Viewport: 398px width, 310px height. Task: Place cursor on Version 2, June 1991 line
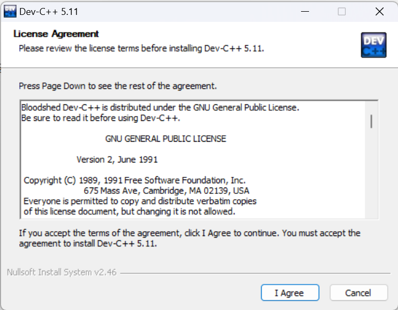click(x=117, y=160)
